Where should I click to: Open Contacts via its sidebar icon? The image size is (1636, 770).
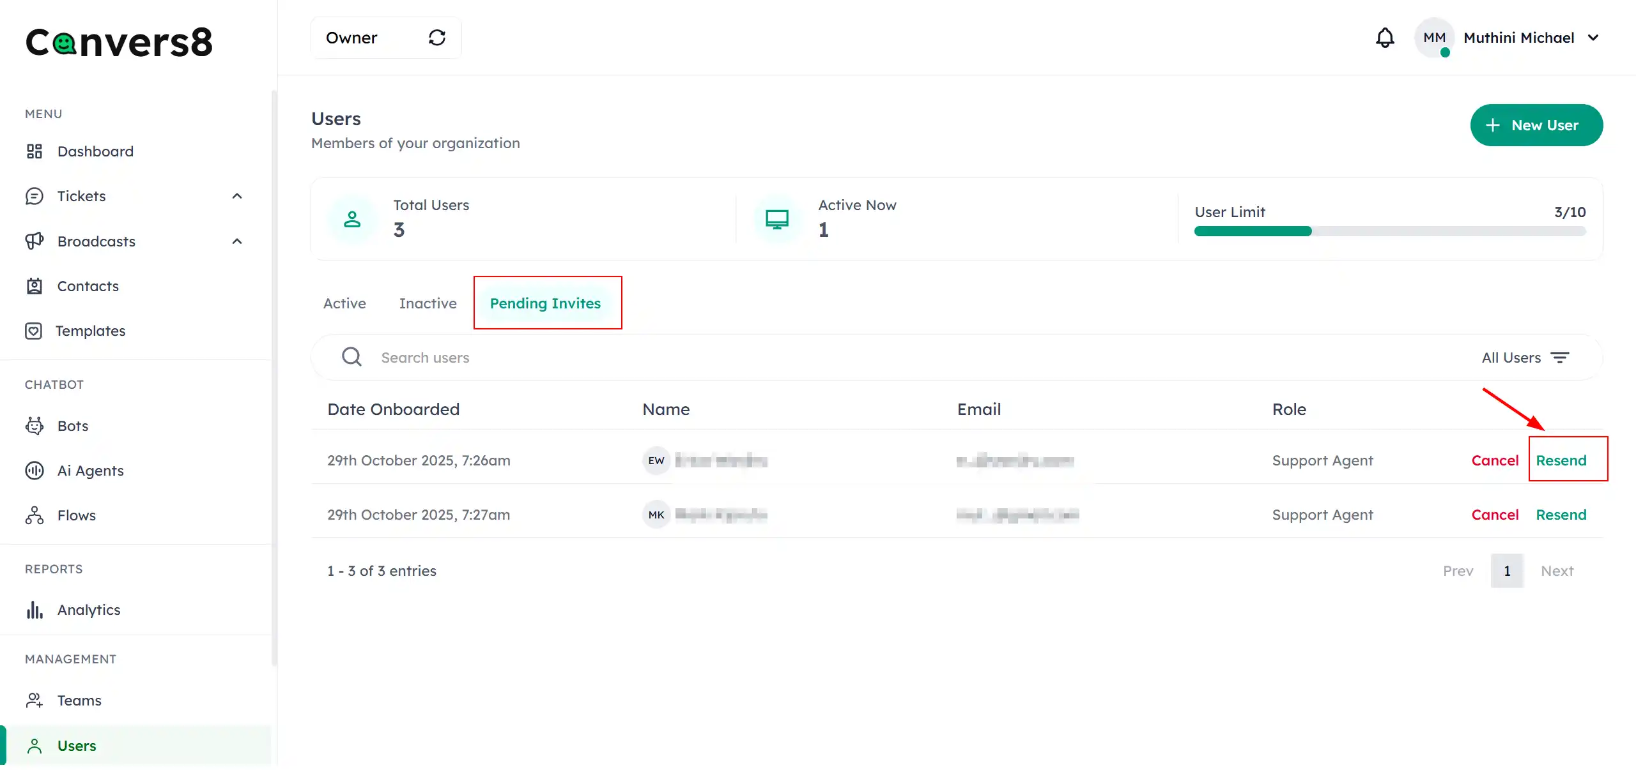[x=34, y=286]
